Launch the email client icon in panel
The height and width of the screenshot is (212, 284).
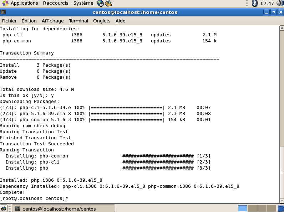109,3
